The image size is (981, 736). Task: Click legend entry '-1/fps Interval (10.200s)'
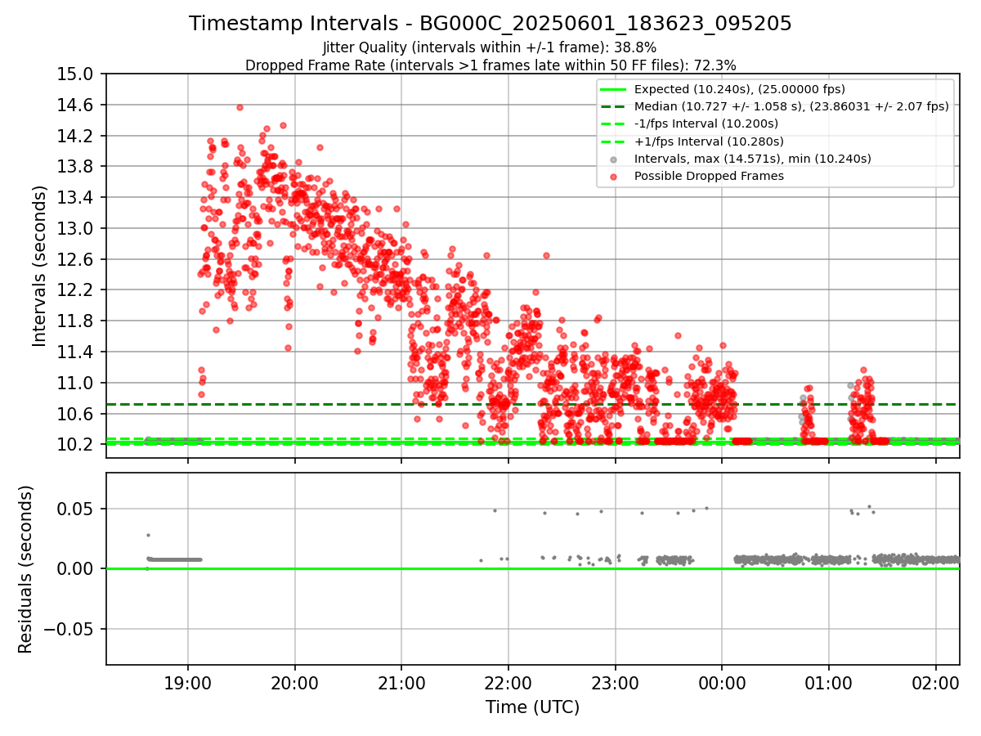pyautogui.click(x=706, y=123)
